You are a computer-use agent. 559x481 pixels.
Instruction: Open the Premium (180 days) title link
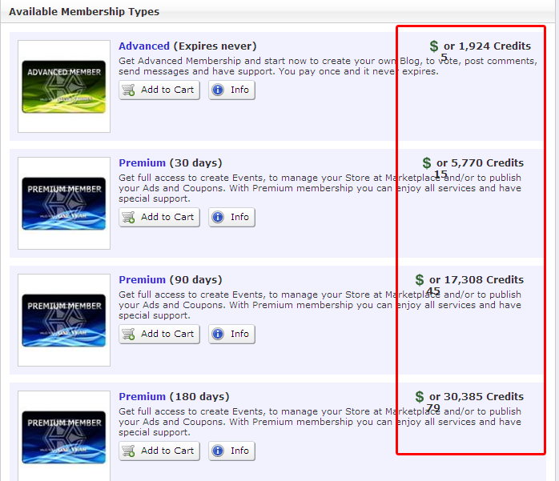point(142,397)
